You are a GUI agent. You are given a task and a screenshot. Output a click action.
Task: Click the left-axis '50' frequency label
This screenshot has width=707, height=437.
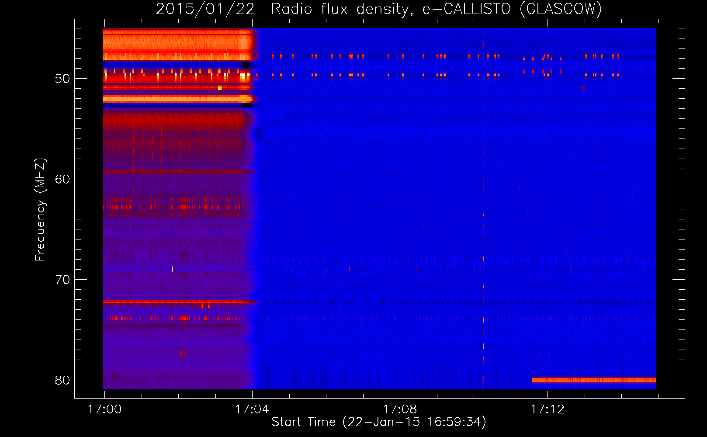62,79
